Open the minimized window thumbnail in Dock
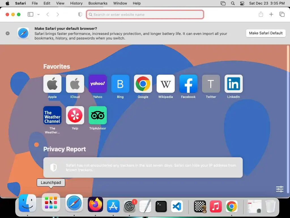This screenshot has height=218, width=290. coord(255,206)
